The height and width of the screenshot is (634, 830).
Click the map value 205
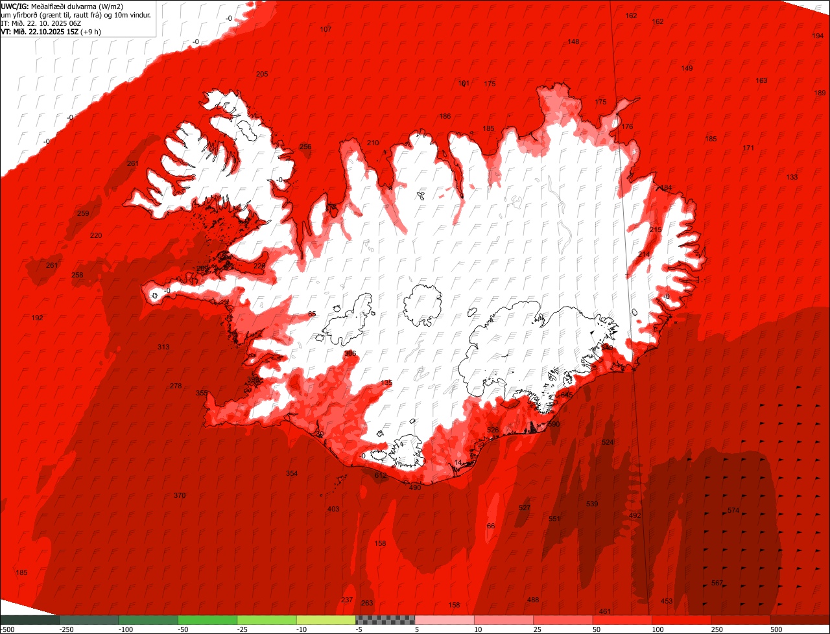tap(262, 75)
